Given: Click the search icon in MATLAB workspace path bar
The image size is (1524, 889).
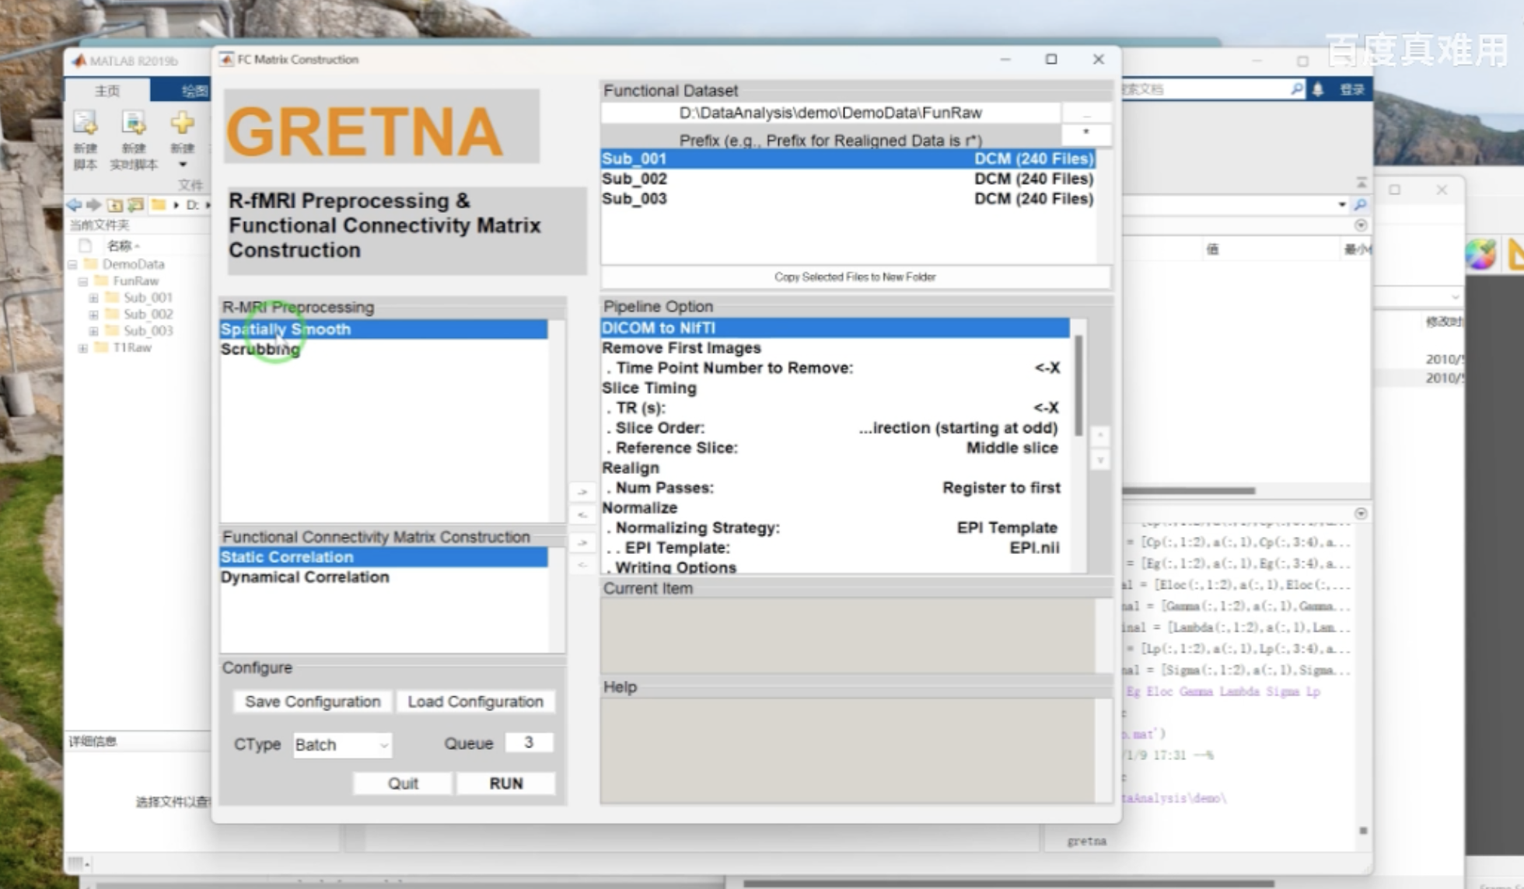Looking at the screenshot, I should point(1360,204).
